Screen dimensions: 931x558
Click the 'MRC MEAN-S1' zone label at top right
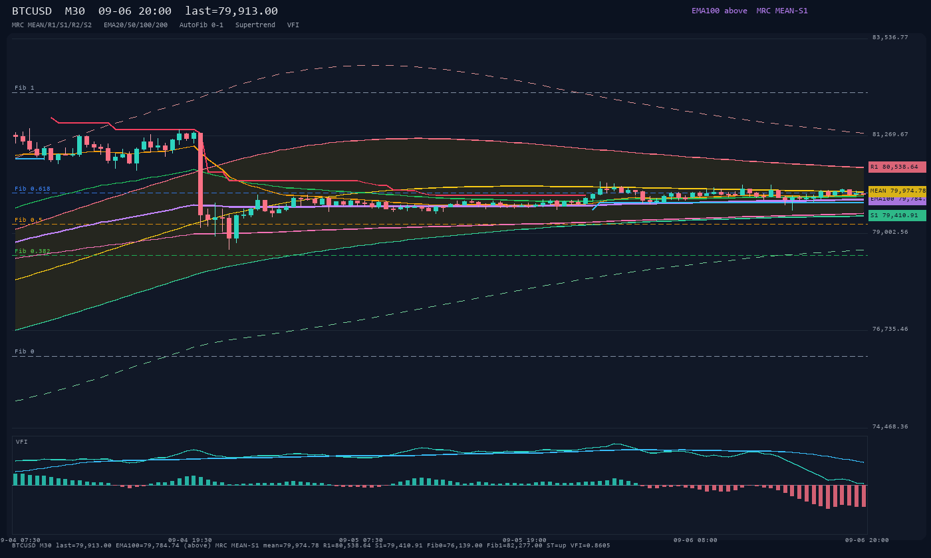pos(782,11)
